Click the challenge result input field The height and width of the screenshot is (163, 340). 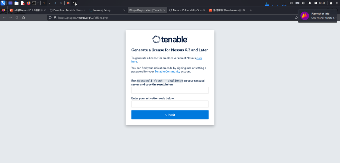tap(170, 90)
